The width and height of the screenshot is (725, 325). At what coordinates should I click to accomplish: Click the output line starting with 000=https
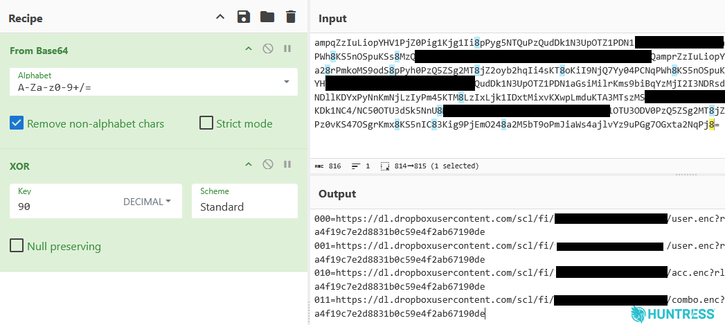pyautogui.click(x=520, y=218)
